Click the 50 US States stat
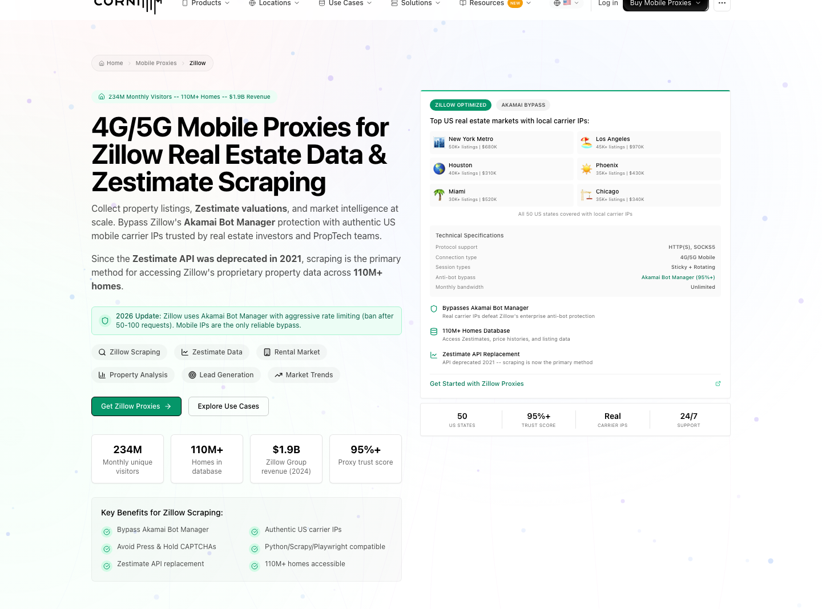Image resolution: width=822 pixels, height=609 pixels. click(x=462, y=420)
